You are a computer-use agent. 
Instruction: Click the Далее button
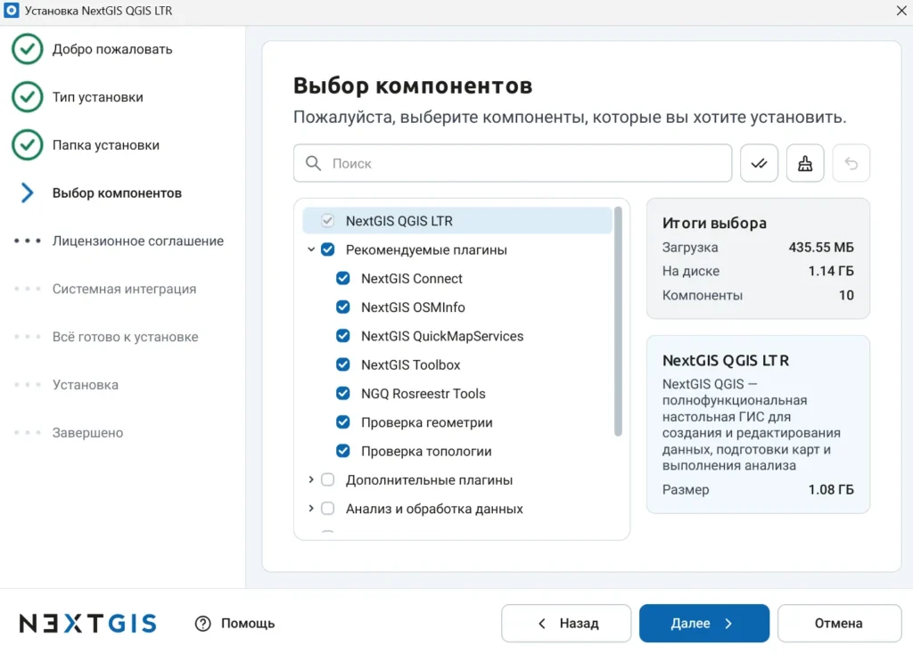(704, 623)
